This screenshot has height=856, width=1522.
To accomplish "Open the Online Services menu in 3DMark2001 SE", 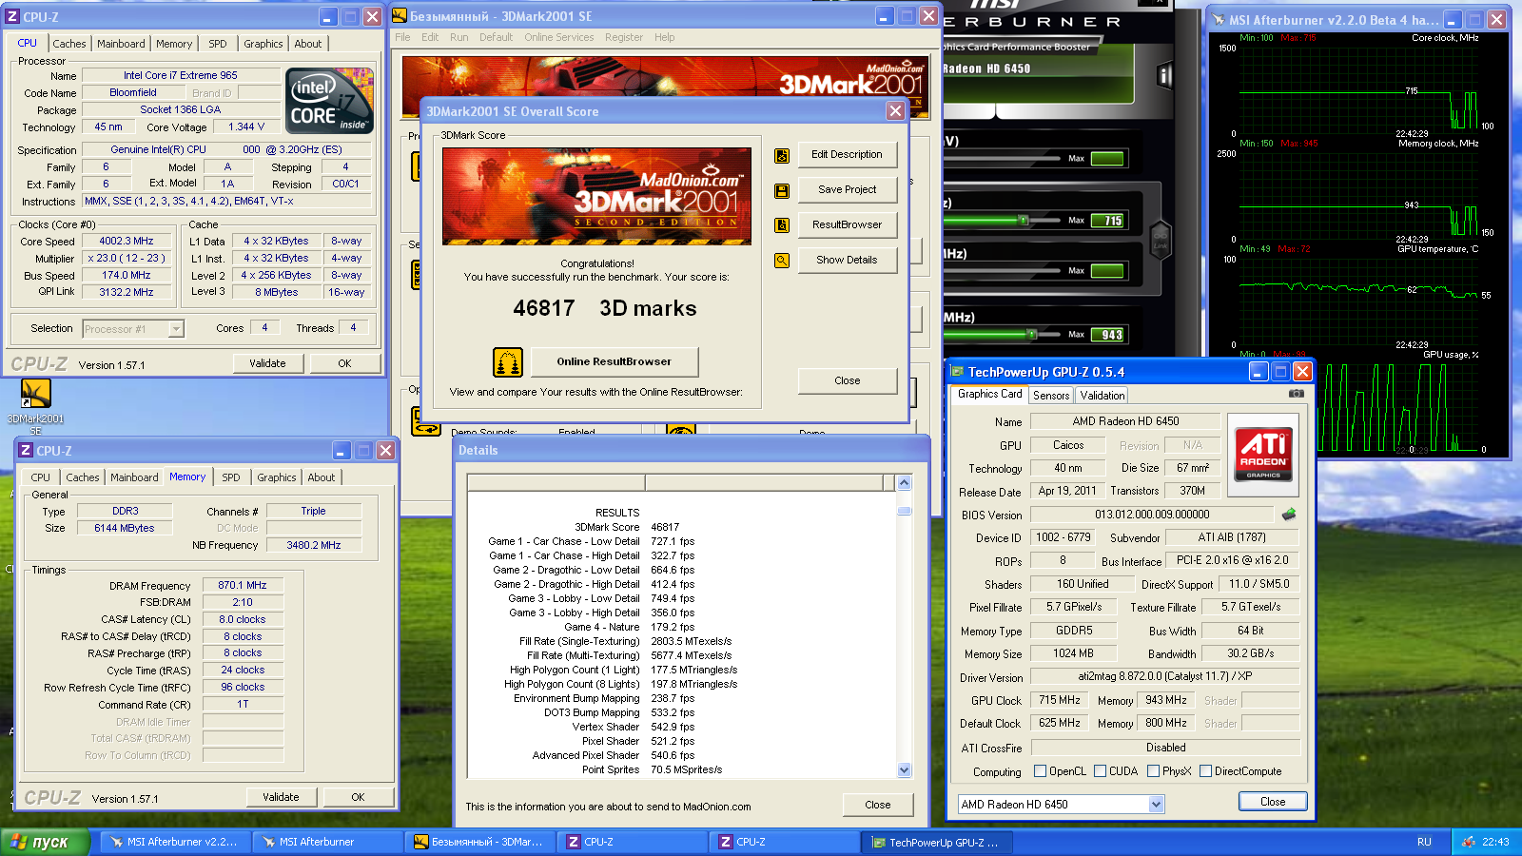I will (x=558, y=37).
